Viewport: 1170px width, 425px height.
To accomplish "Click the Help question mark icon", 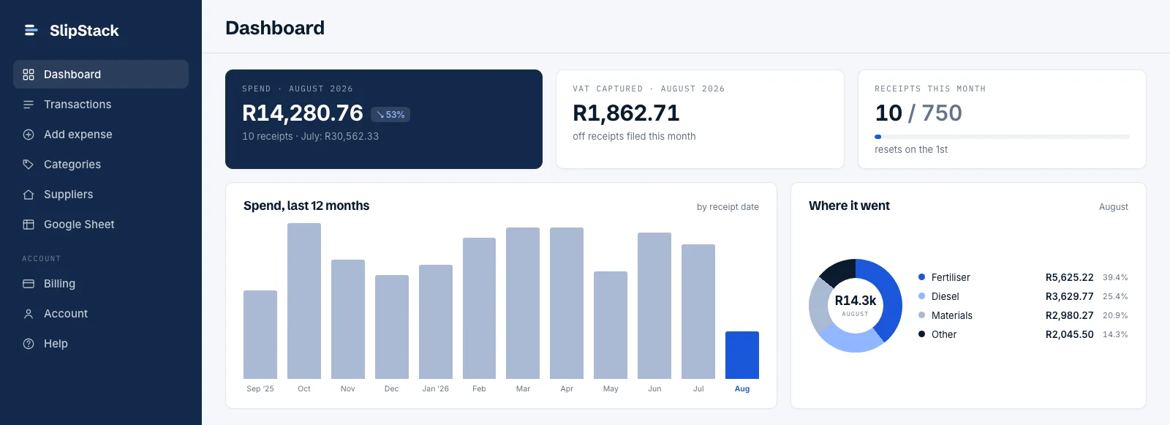I will point(29,344).
